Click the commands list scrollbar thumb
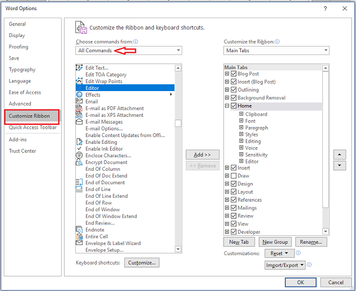Viewport: 357px width, 291px height. [178, 123]
